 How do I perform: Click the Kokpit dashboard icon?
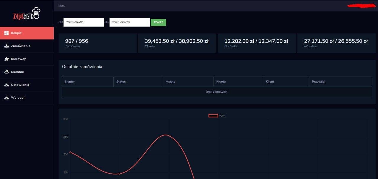click(6, 33)
